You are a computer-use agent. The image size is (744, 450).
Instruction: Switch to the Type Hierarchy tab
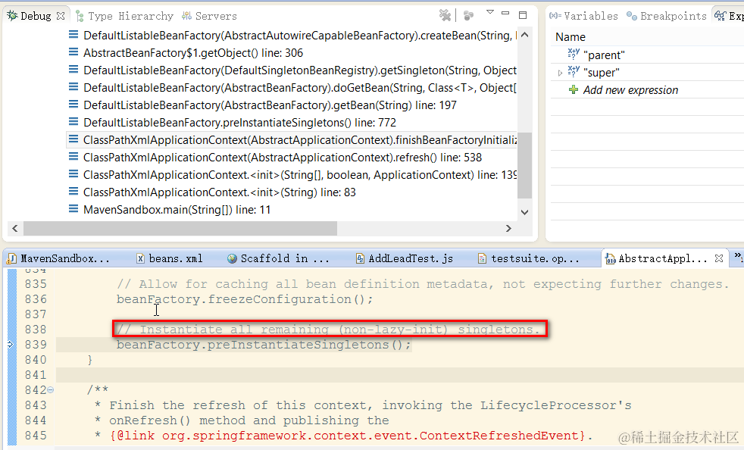click(x=125, y=16)
